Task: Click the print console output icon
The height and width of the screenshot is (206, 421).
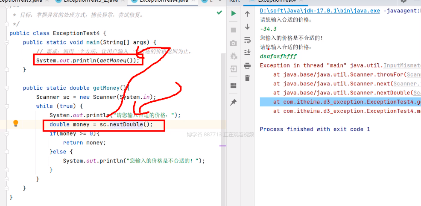Action: (x=248, y=65)
